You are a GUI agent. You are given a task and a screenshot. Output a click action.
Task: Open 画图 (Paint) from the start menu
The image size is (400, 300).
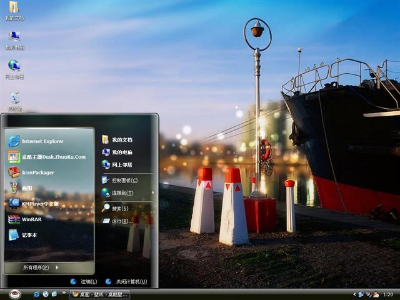28,188
